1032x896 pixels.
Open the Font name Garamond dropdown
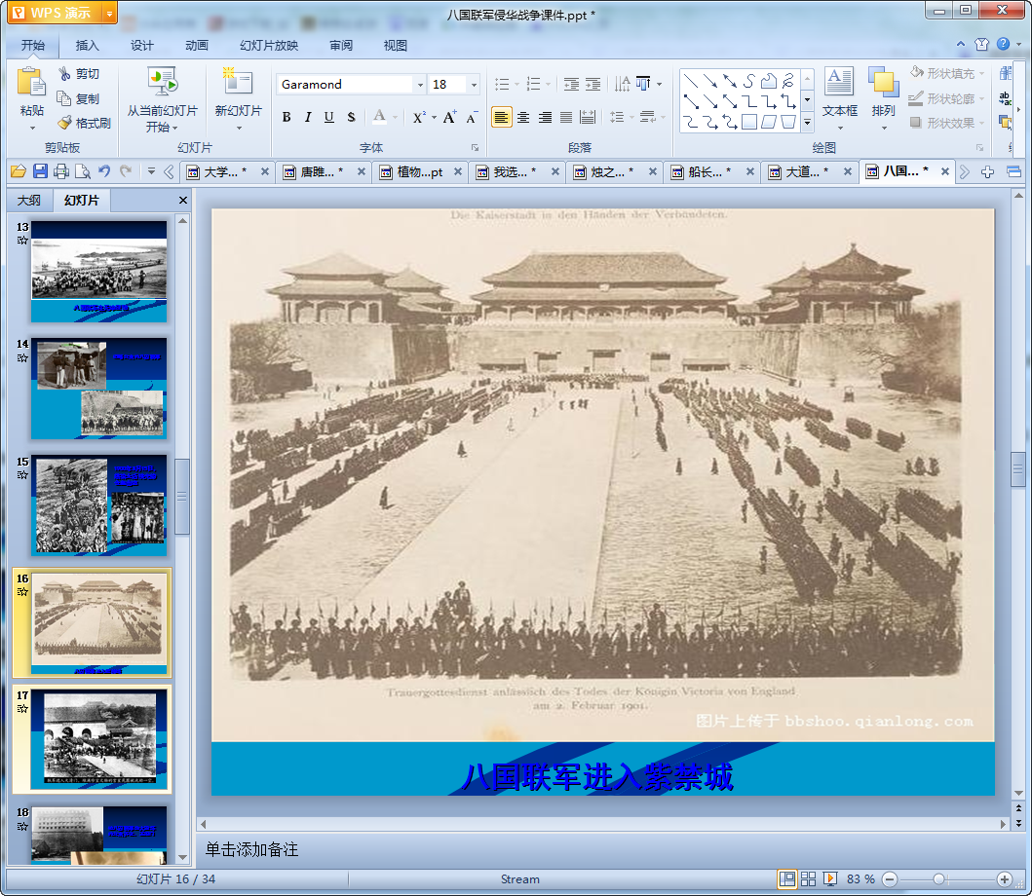pyautogui.click(x=420, y=84)
